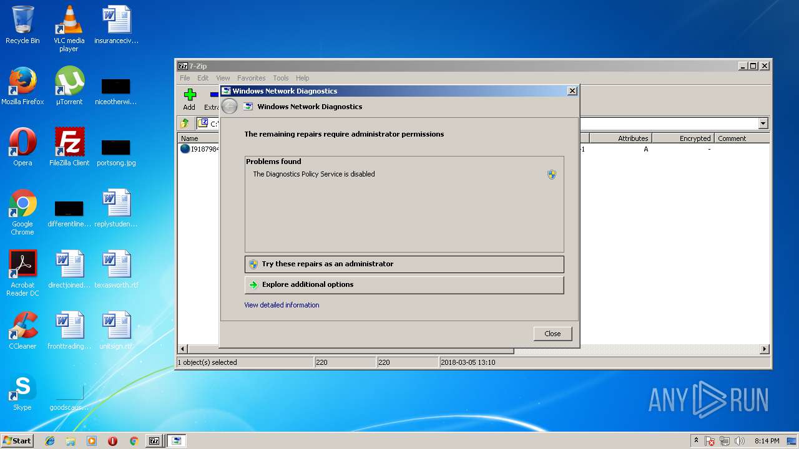Image resolution: width=799 pixels, height=449 pixels.
Task: Open the View menu in 7-Zip
Action: pyautogui.click(x=223, y=78)
